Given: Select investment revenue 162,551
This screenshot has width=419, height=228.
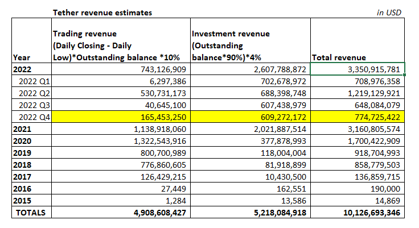Looking at the screenshot, I should [x=250, y=189].
